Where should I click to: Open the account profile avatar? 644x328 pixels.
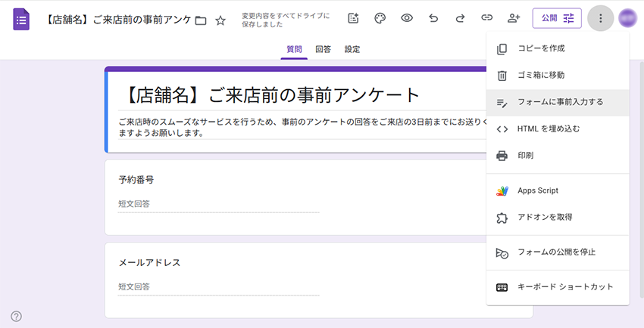pyautogui.click(x=628, y=18)
